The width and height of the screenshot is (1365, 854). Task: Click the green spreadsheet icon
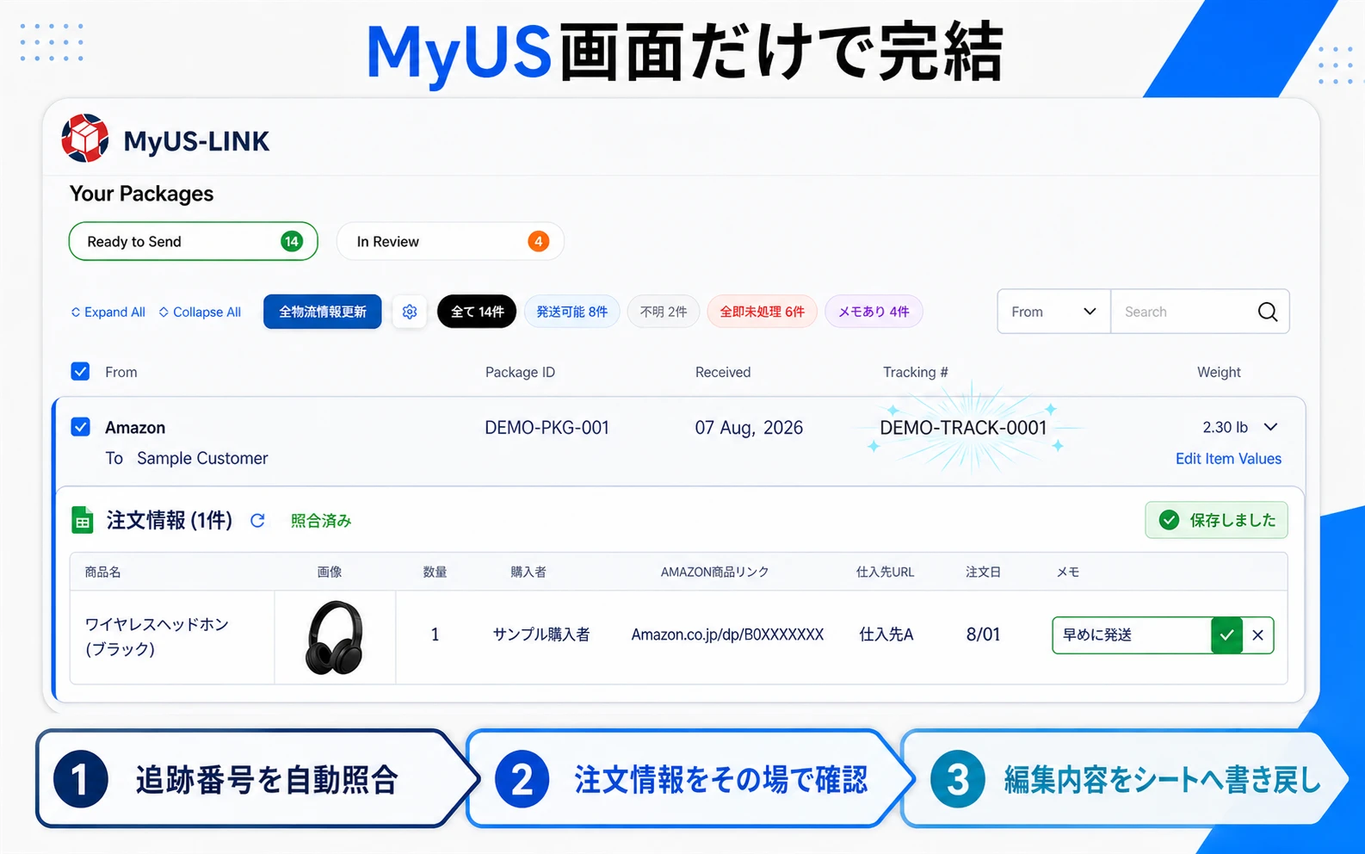pos(83,520)
